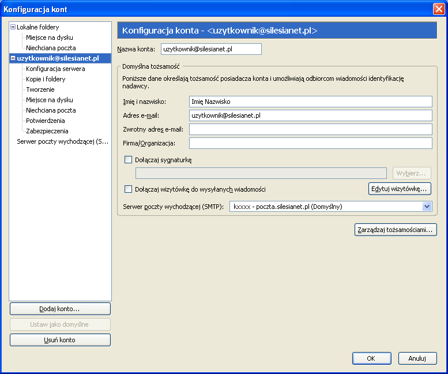Open the SMTP server dropdown arrow

[427, 207]
